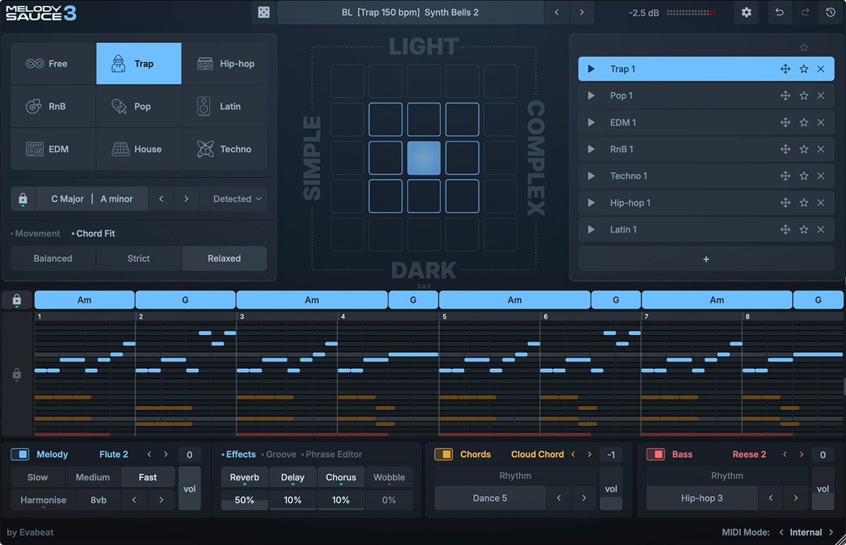The image size is (846, 545).
Task: Adjust the Reverb 50% slider
Action: pyautogui.click(x=245, y=500)
